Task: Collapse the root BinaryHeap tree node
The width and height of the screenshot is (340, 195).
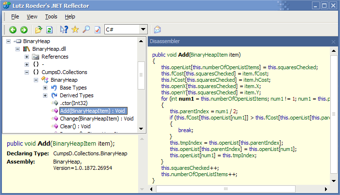Action: (x=9, y=41)
